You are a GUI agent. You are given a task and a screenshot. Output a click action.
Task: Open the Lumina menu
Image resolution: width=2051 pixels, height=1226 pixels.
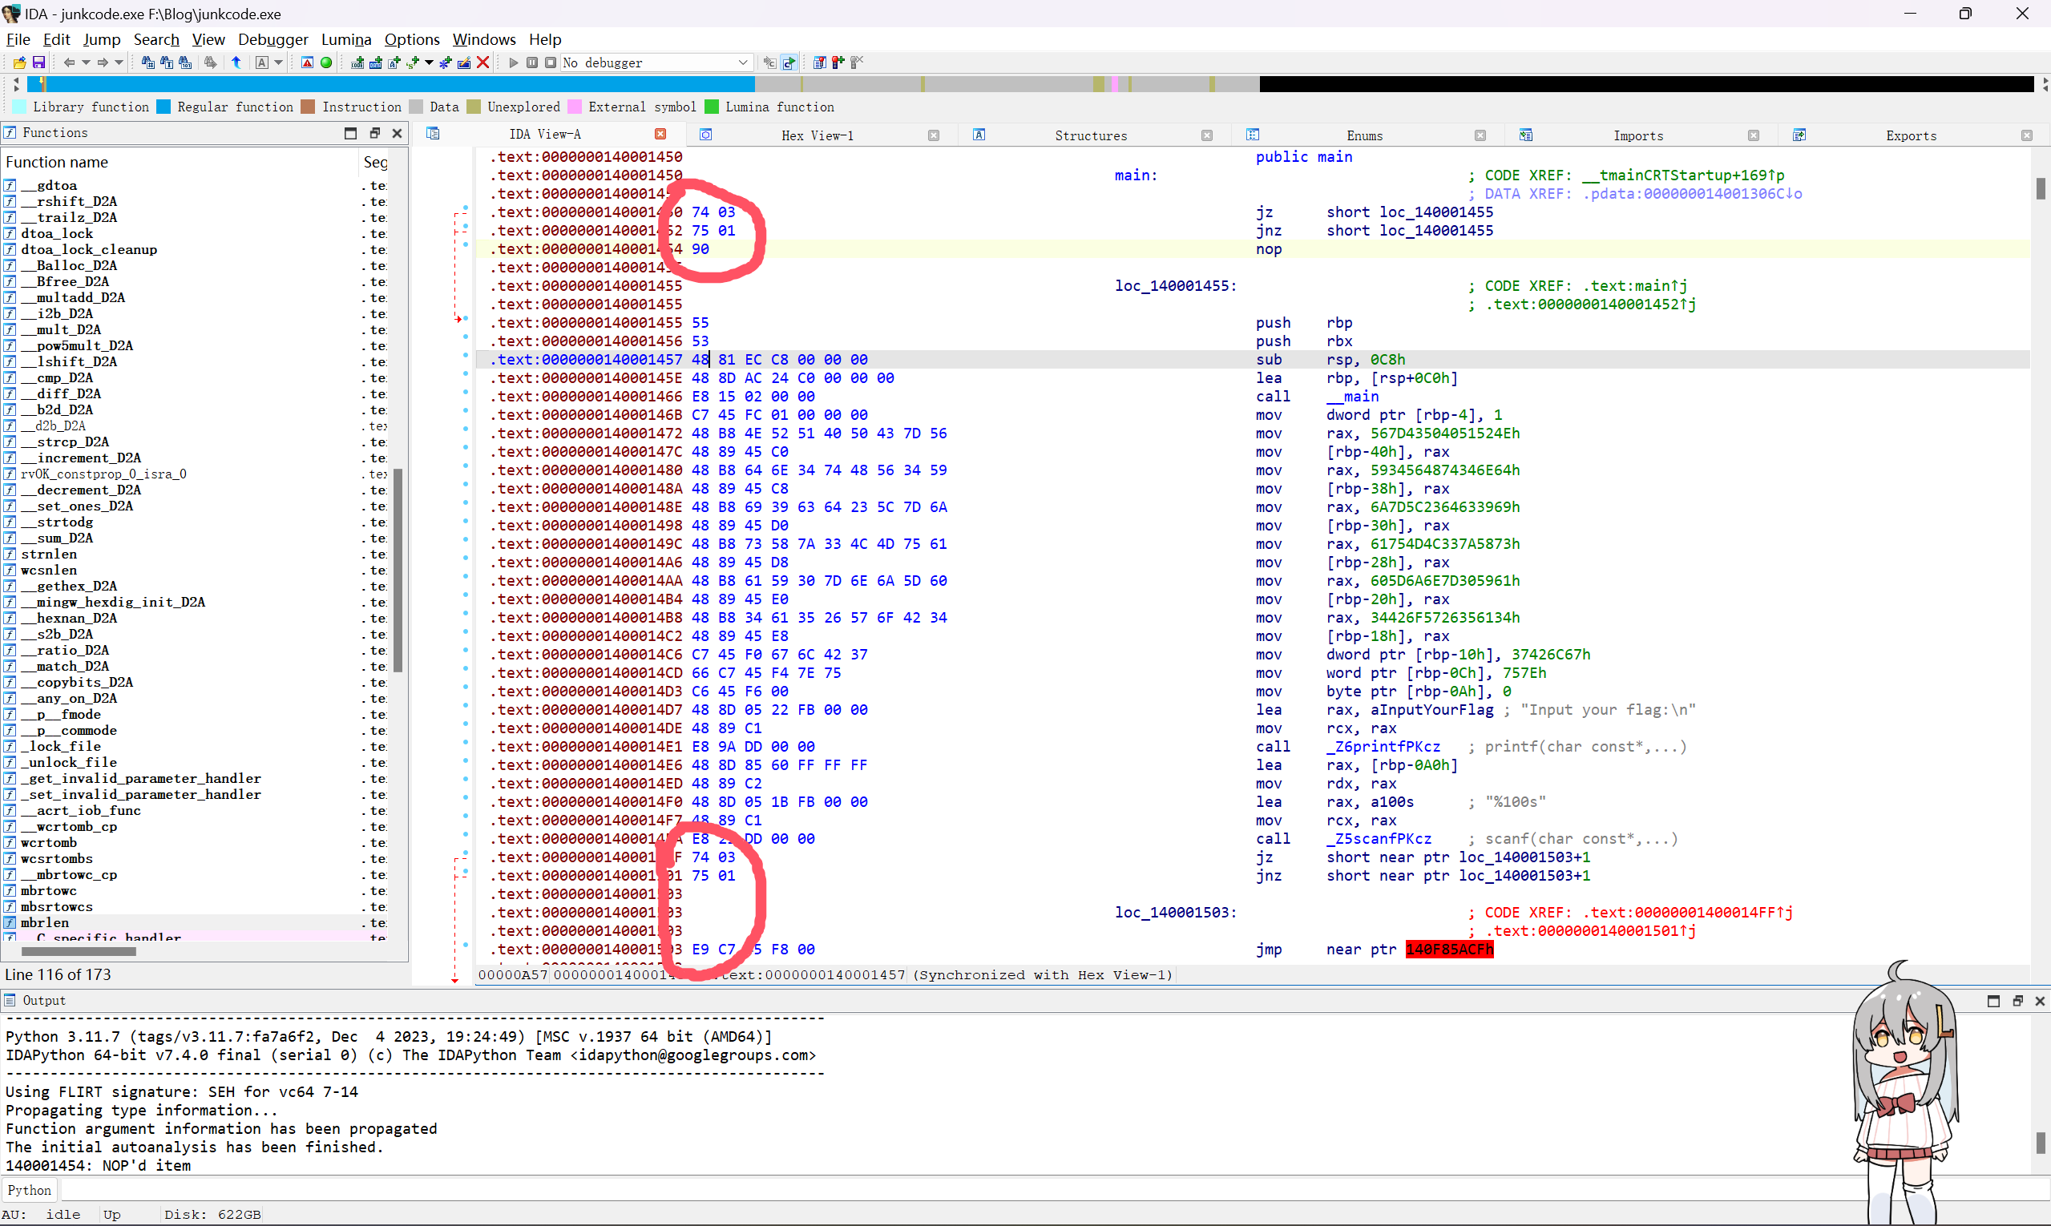click(x=346, y=38)
